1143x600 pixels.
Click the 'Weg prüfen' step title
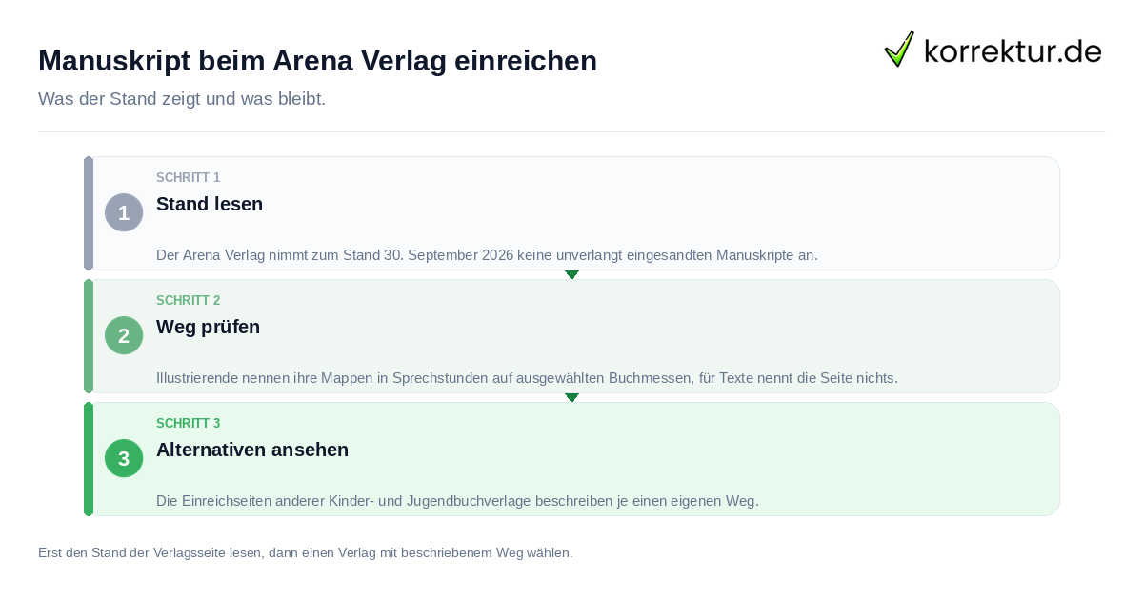[208, 327]
